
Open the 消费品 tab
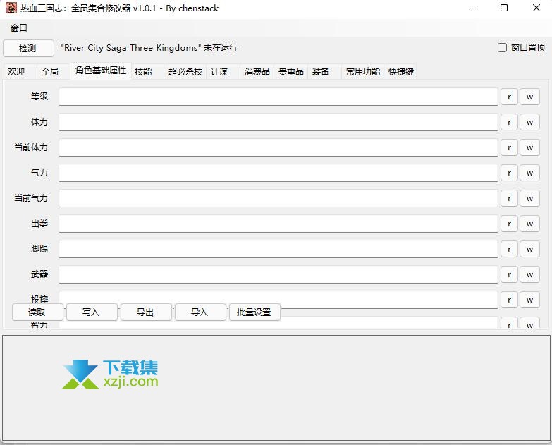[x=257, y=72]
